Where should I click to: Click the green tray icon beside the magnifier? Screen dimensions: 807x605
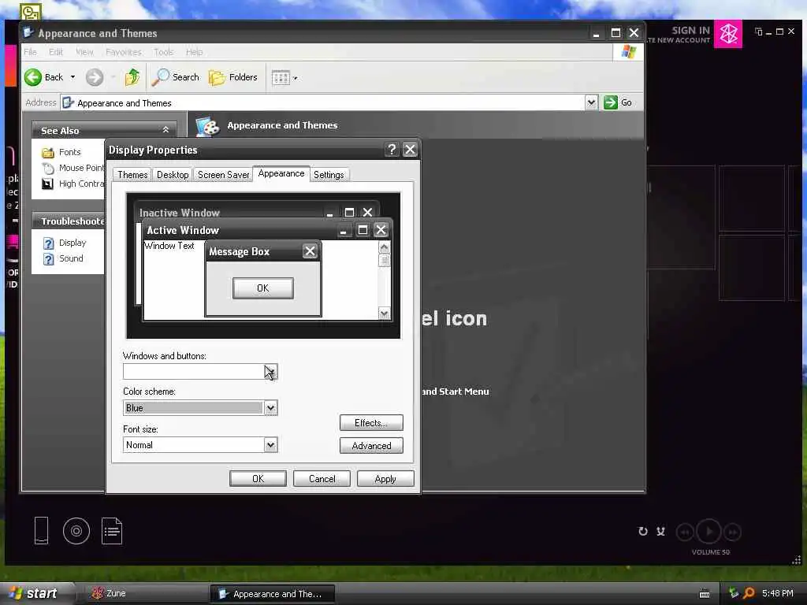pos(734,593)
